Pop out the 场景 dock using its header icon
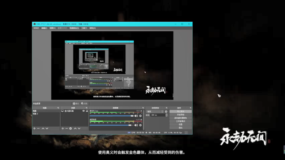This screenshot has width=285, height=160. [58, 108]
